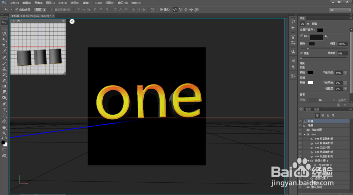353x195 pixels.
Task: Select the Gradient tool
Action: coord(4,86)
